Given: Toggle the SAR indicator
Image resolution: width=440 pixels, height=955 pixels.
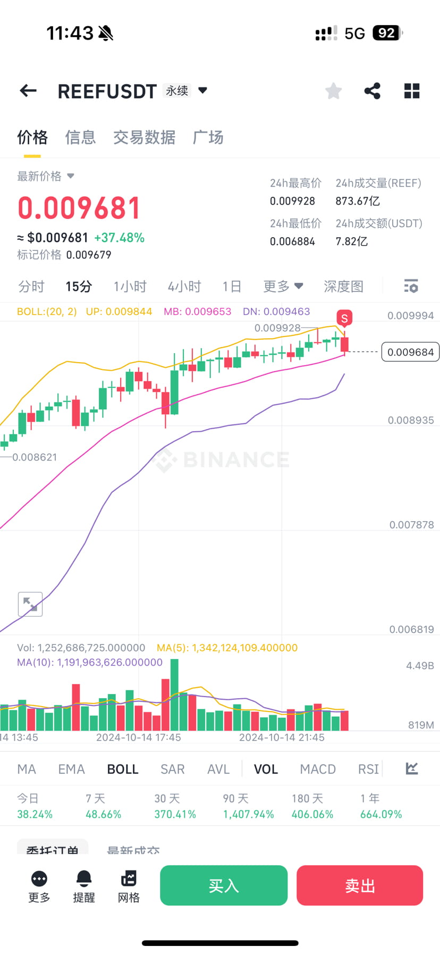Looking at the screenshot, I should pyautogui.click(x=173, y=769).
